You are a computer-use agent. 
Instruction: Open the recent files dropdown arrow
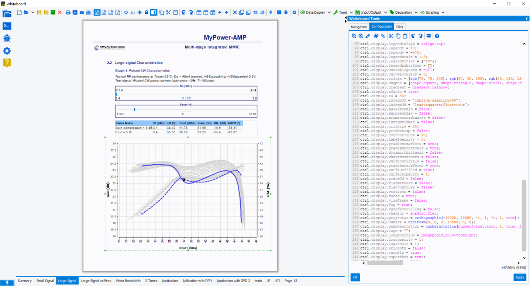click(x=33, y=12)
